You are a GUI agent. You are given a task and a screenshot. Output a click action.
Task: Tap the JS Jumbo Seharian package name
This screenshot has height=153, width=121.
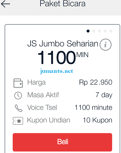click(63, 44)
